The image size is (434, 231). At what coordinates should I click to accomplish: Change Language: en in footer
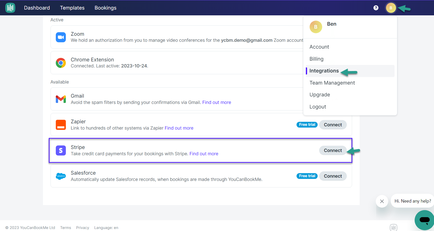[x=106, y=228]
